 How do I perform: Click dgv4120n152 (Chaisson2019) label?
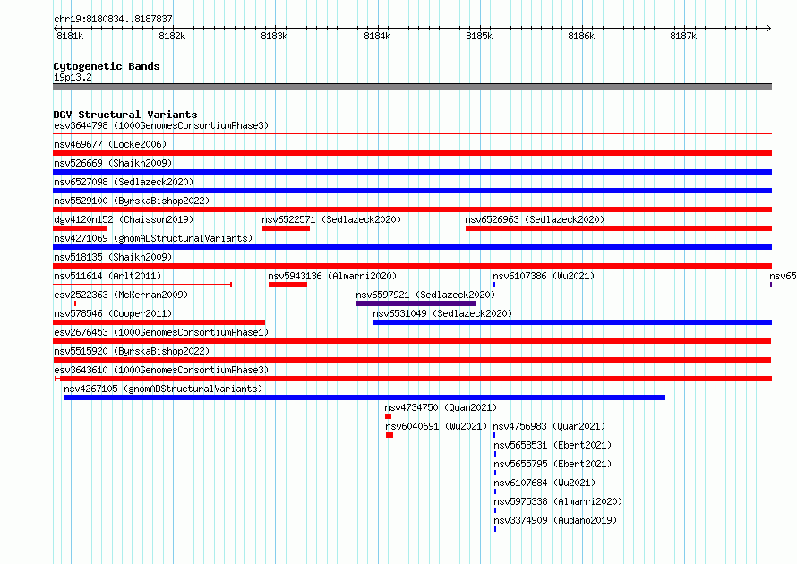[x=124, y=219]
